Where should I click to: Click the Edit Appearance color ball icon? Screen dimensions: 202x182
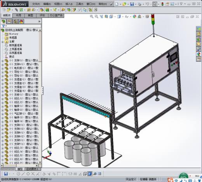pos(134,16)
